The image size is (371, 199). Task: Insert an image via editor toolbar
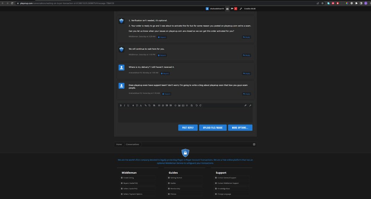tap(179, 105)
